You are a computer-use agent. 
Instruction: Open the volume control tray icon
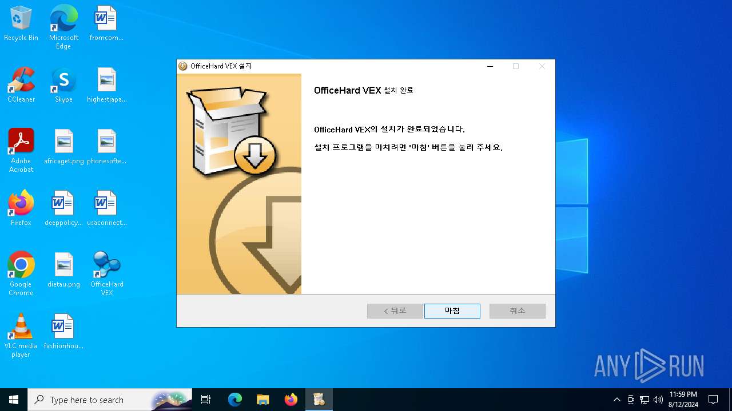[x=658, y=400]
